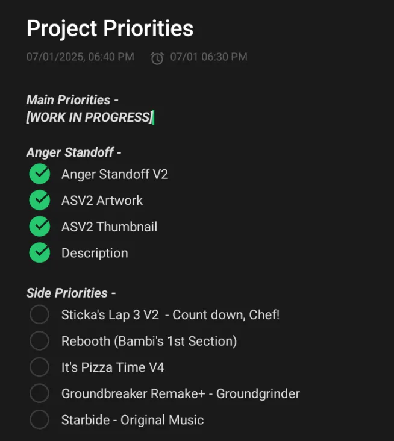394x441 pixels.
Task: Mark Rebooth (Bambi's 1st Section) as done
Action: (x=39, y=340)
